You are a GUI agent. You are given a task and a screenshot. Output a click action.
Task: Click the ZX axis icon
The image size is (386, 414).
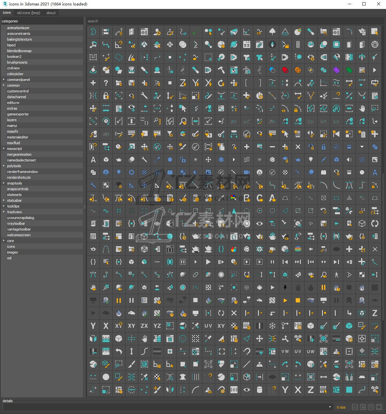pyautogui.click(x=144, y=326)
